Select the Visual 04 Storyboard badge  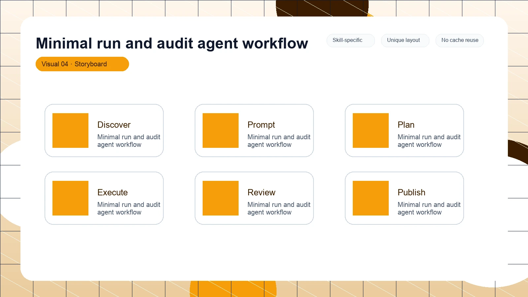(82, 64)
